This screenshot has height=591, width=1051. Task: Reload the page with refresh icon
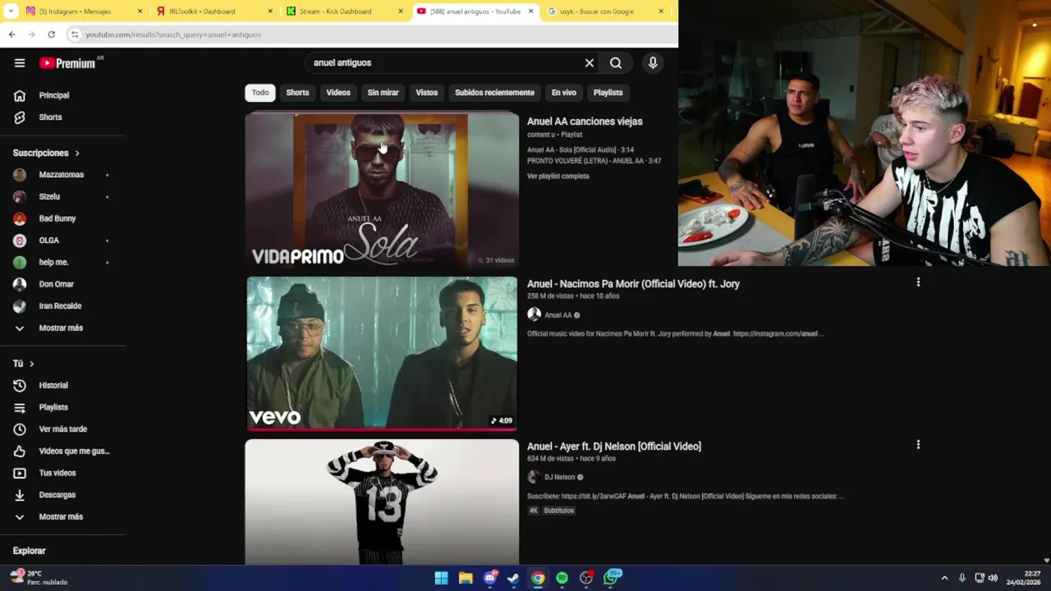coord(51,34)
